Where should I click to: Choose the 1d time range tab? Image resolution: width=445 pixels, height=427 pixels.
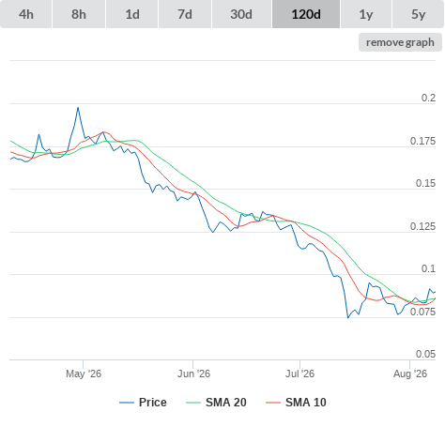coord(132,14)
